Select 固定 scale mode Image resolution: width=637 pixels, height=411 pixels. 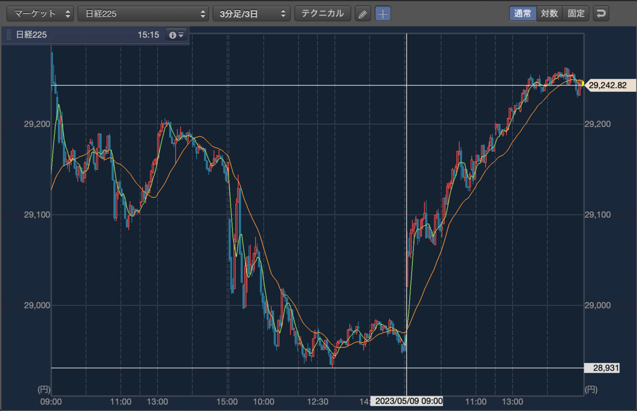[576, 13]
